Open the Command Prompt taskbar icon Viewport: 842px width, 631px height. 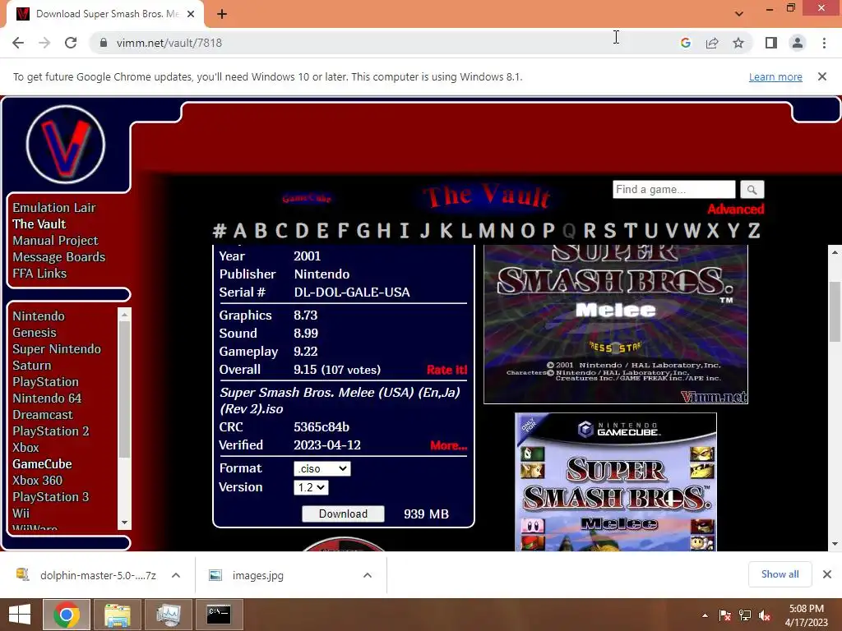pyautogui.click(x=219, y=615)
